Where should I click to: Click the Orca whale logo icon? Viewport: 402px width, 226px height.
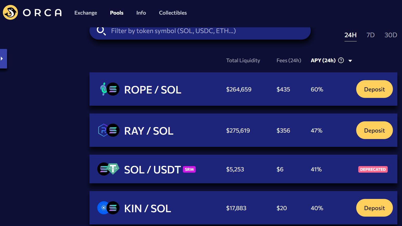click(10, 12)
